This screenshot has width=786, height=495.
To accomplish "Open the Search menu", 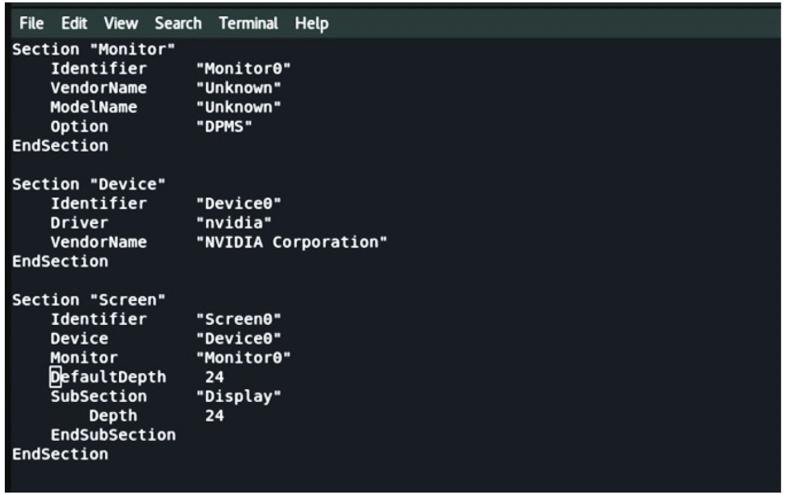I will pos(177,24).
